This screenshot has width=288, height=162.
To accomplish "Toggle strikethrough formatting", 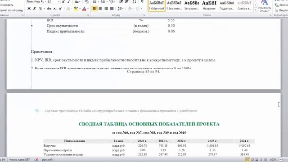I will pyautogui.click(x=49, y=9).
